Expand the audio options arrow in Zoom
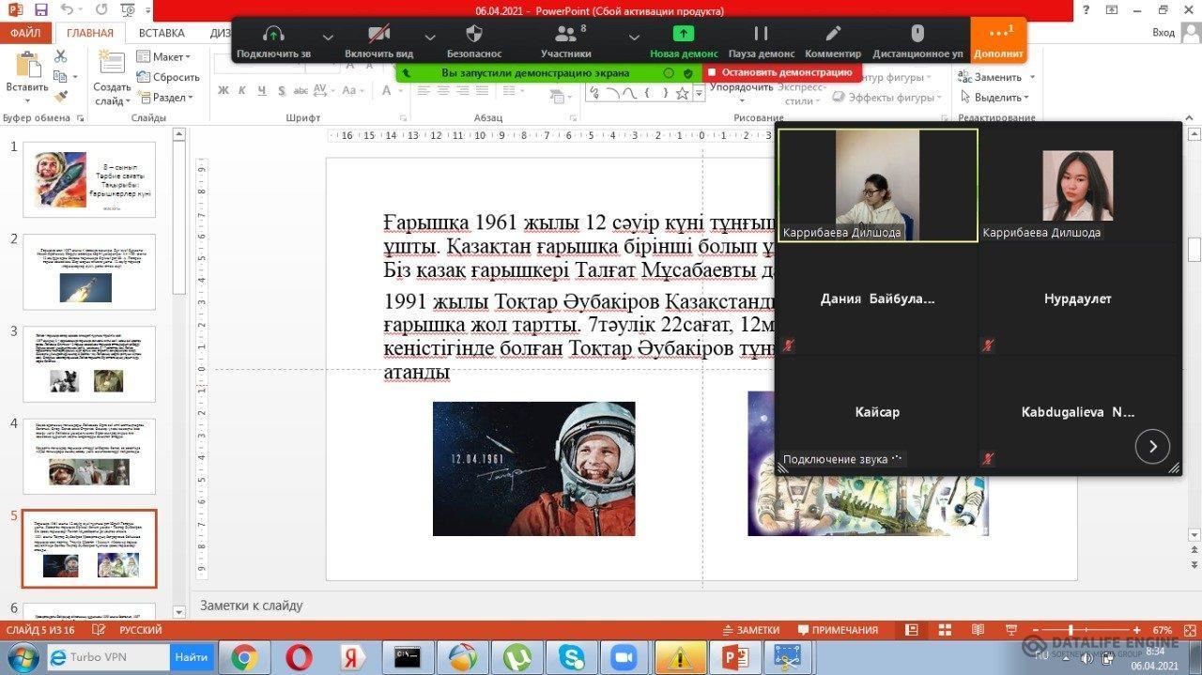Screen dimensions: 1202x675 click(327, 37)
